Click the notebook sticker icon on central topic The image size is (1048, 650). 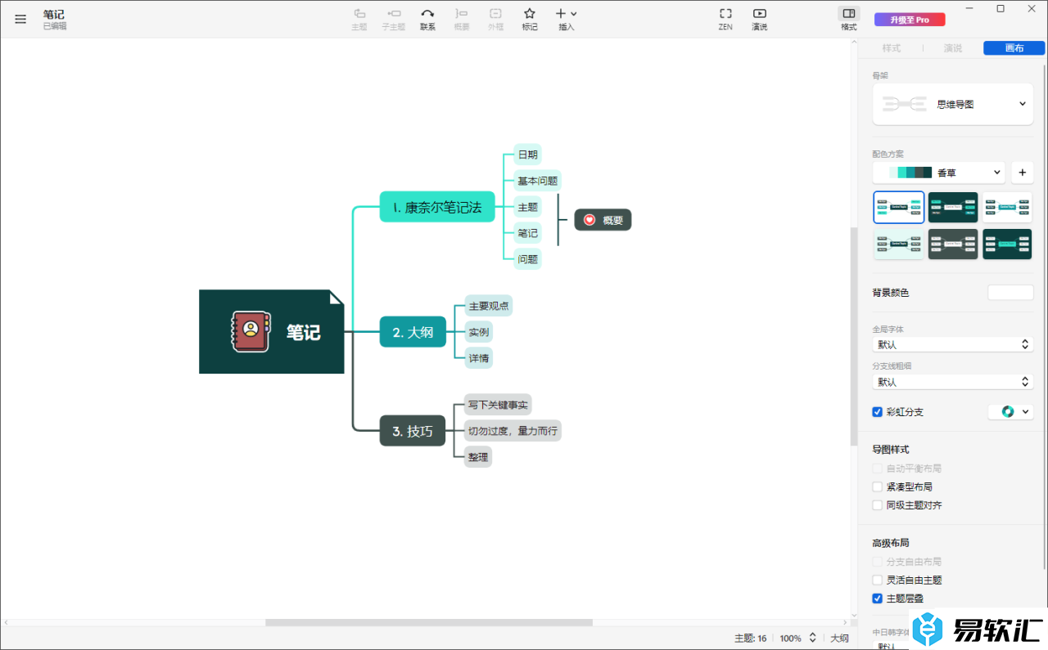tap(251, 331)
